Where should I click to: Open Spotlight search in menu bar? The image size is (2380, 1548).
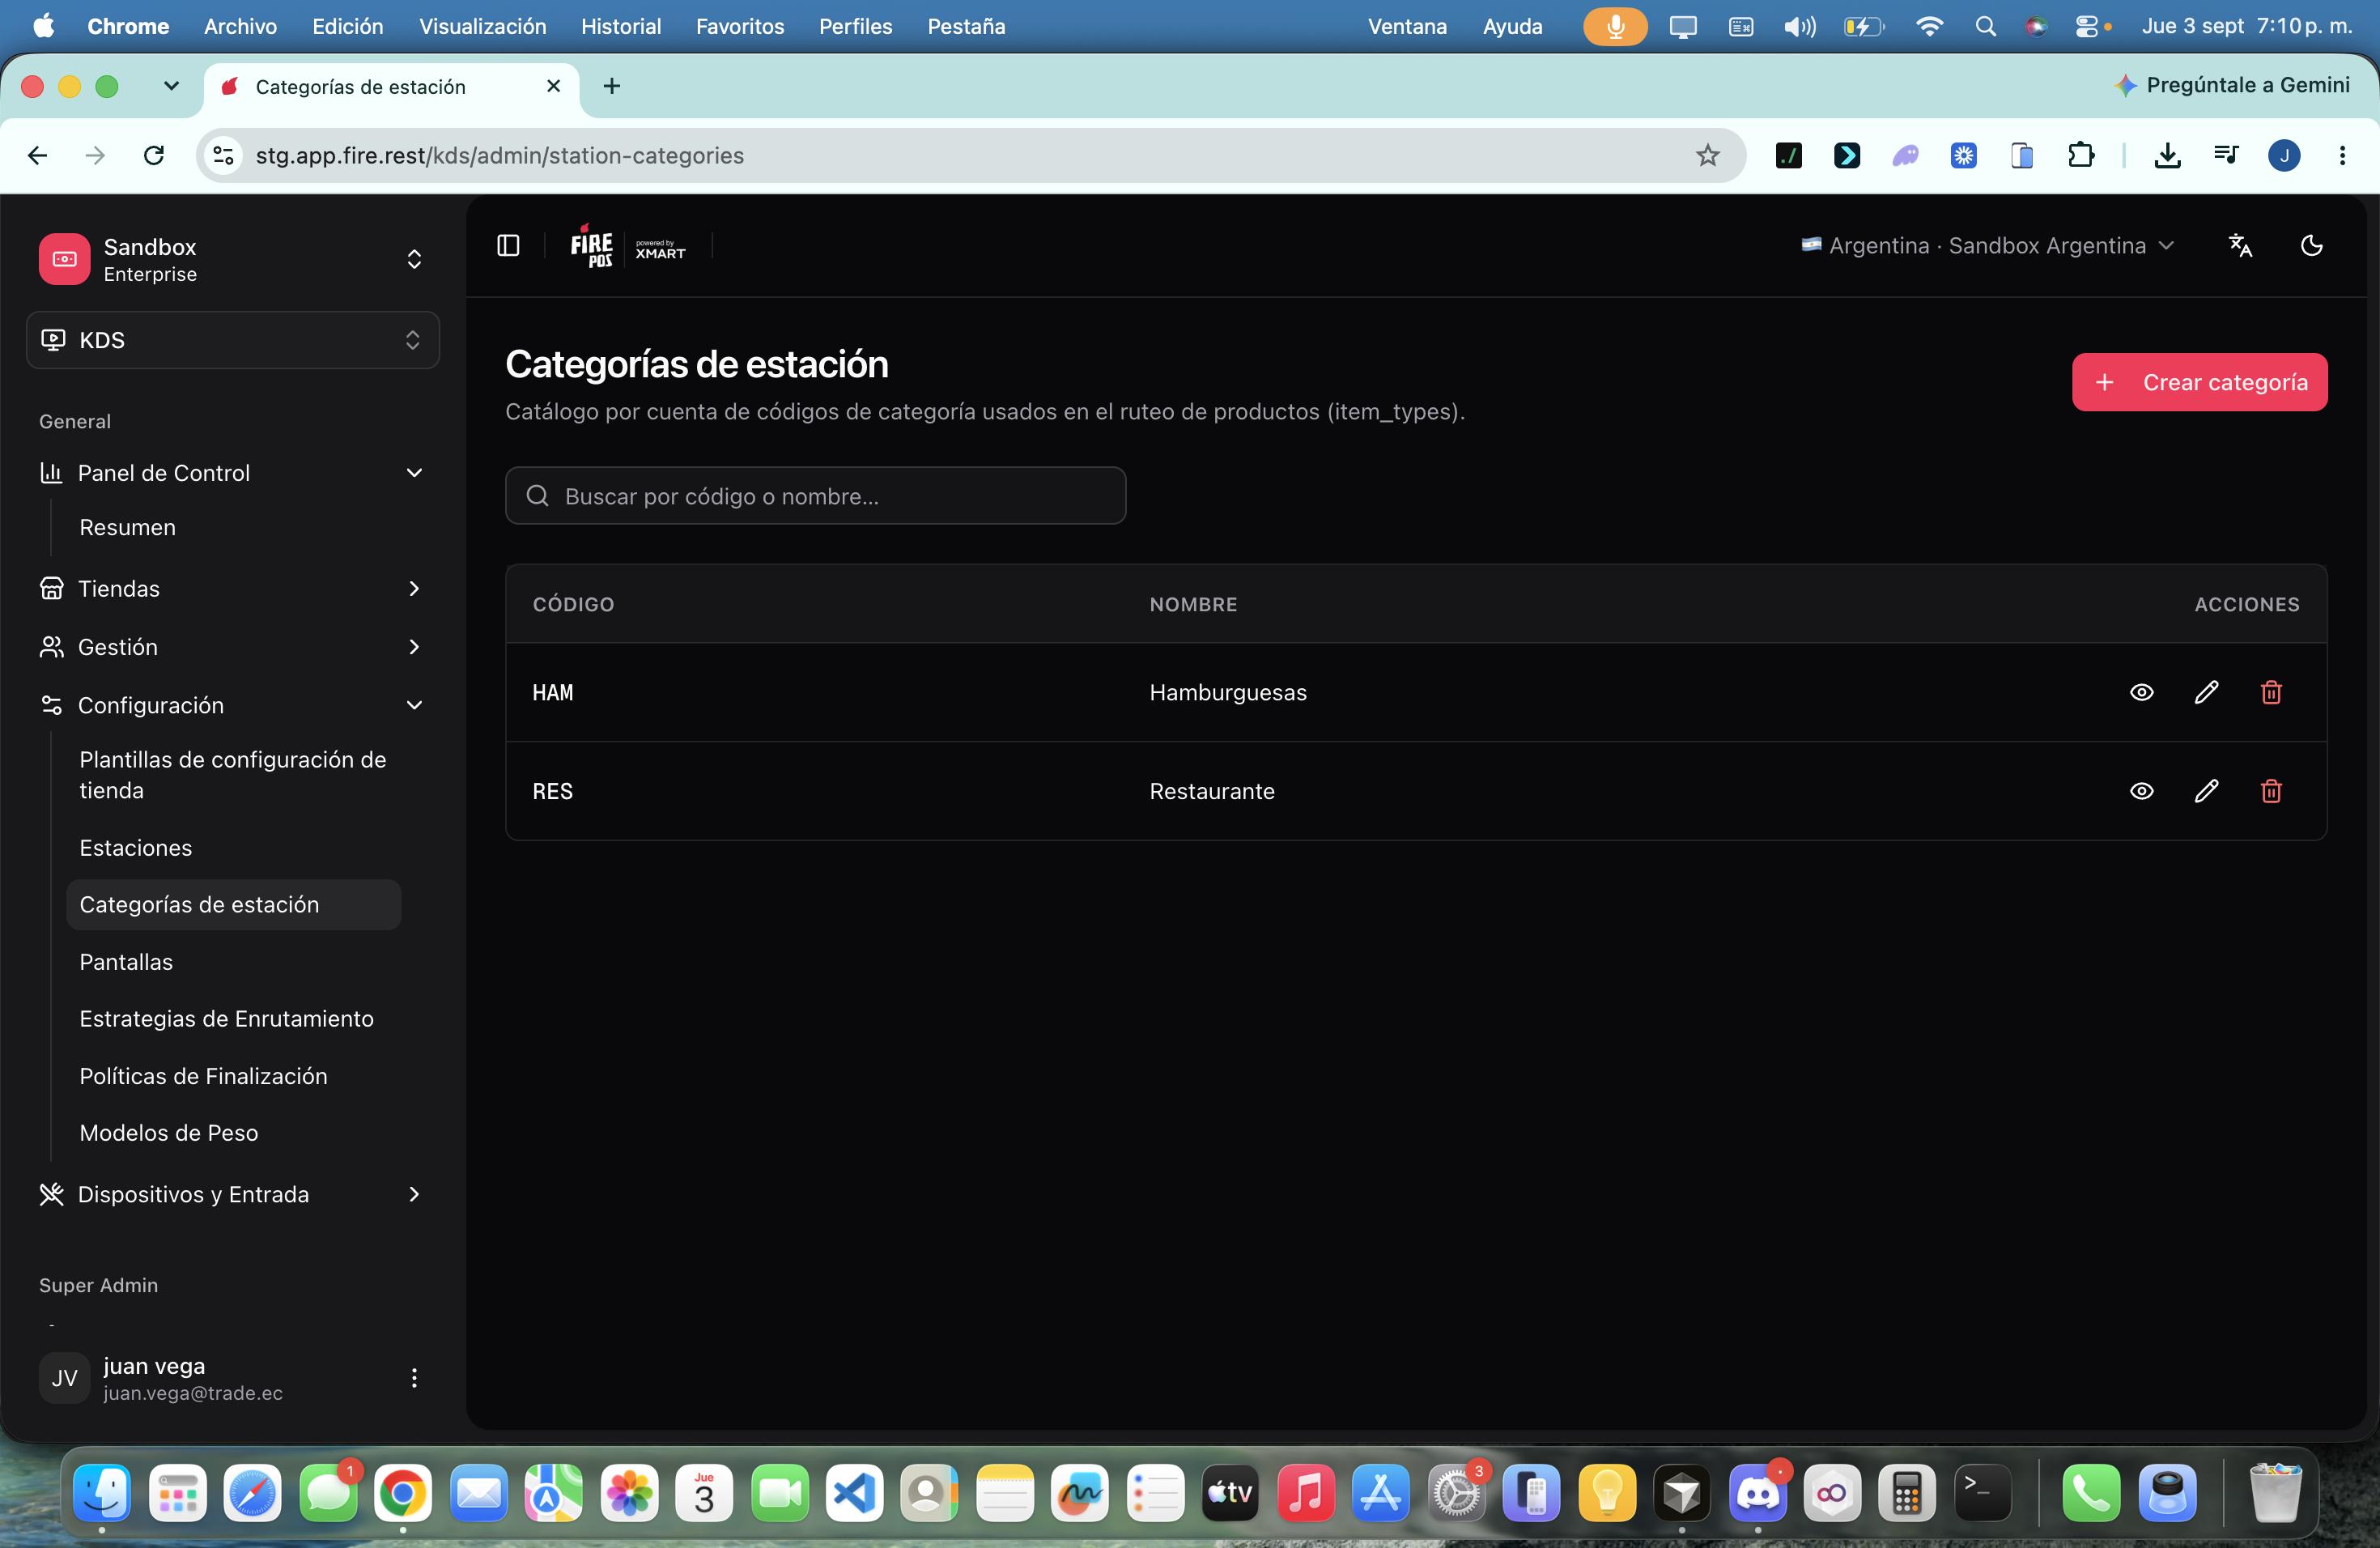[1985, 26]
